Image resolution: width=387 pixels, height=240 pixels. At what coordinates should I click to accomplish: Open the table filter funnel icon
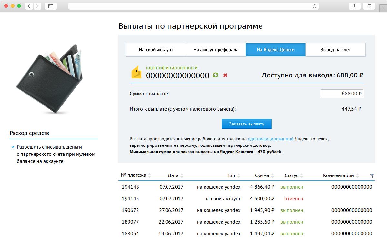point(372,176)
